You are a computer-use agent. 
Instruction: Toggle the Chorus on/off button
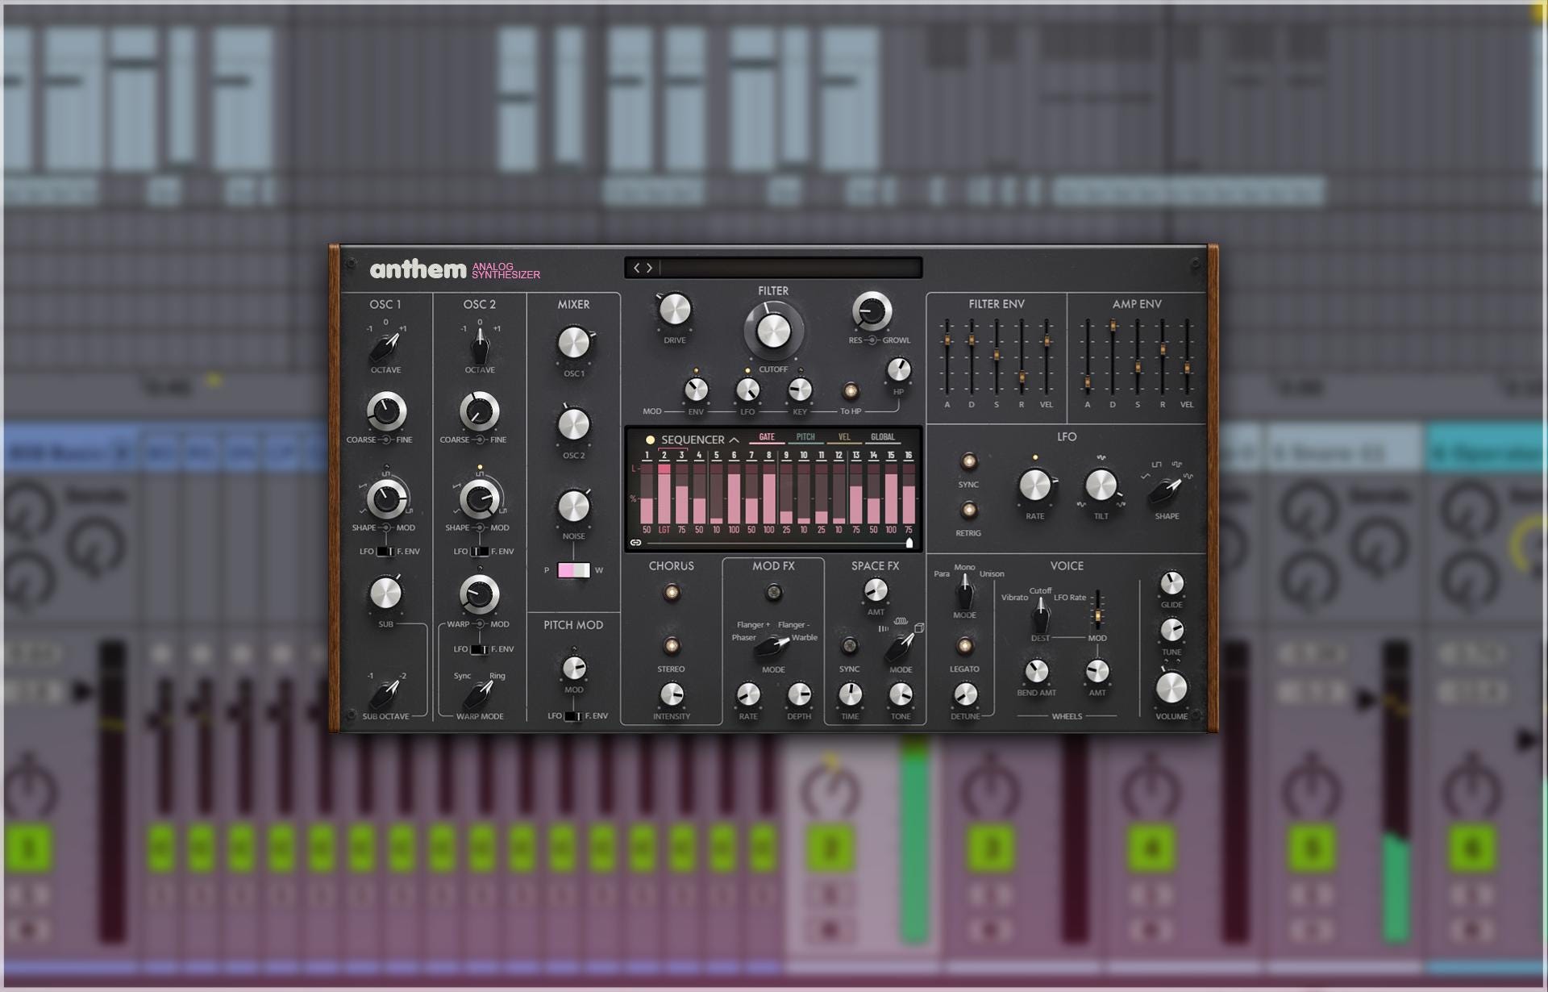point(671,593)
